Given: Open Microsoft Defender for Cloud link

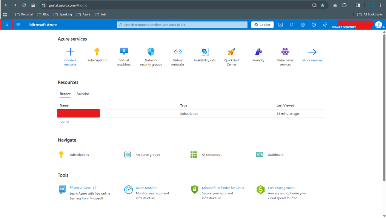Looking at the screenshot, I should tap(223, 188).
